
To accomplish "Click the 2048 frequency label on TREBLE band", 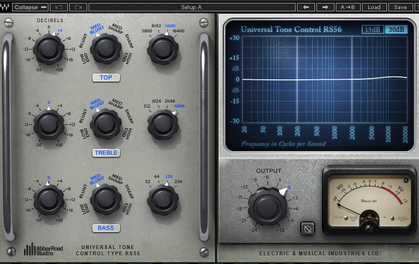I will (170, 101).
